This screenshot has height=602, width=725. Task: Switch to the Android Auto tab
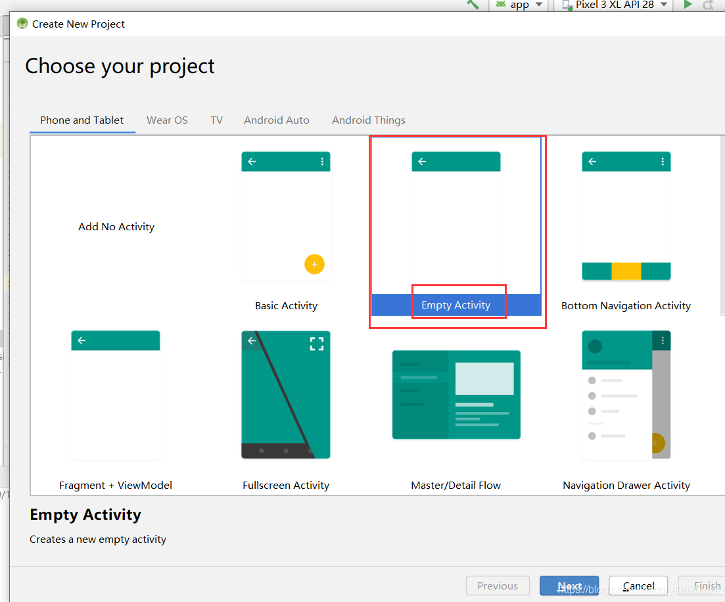(277, 120)
